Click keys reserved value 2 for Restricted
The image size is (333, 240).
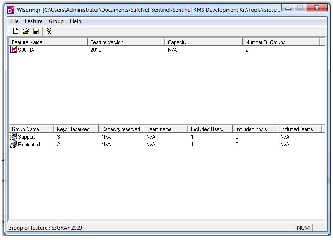(58, 145)
